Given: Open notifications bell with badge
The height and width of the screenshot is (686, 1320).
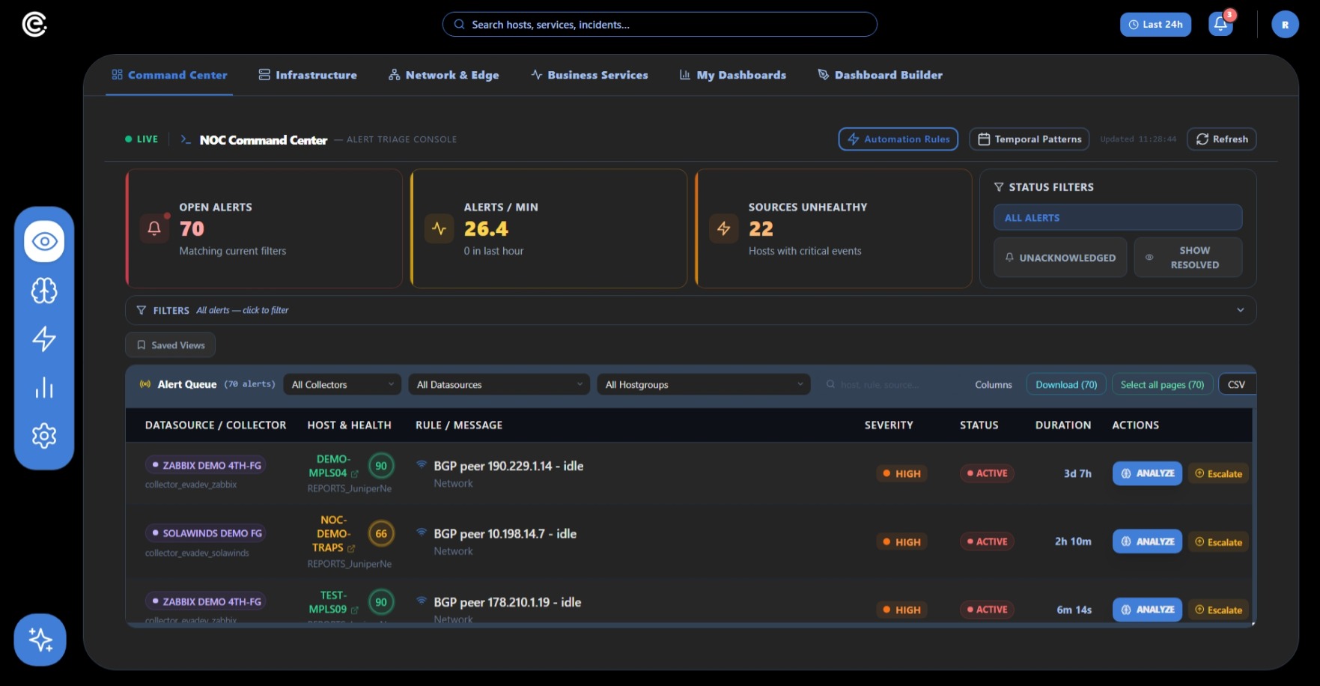Looking at the screenshot, I should [1221, 24].
